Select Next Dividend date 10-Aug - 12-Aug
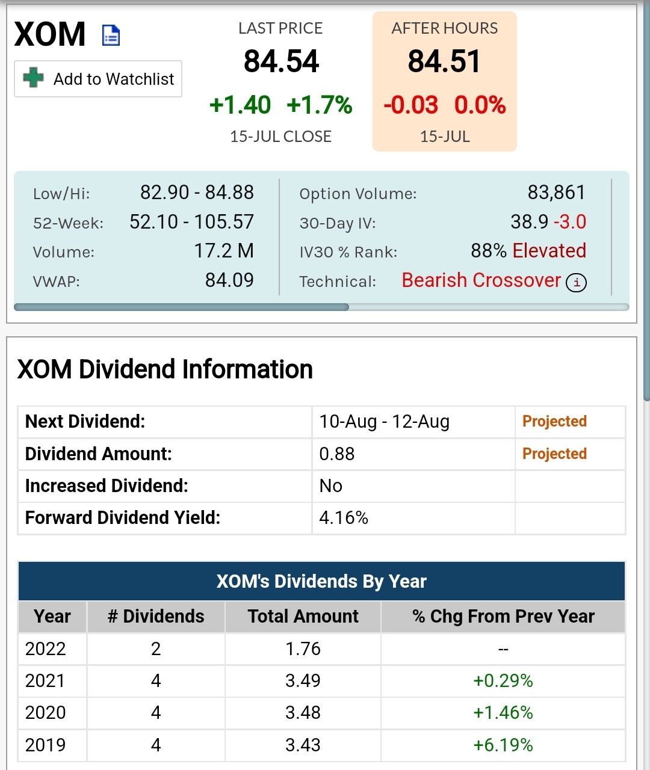650x770 pixels. pos(384,422)
